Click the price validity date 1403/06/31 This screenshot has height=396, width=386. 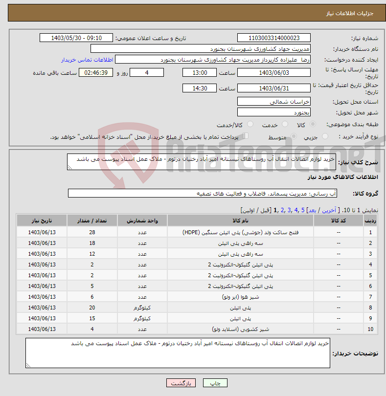coord(274,88)
